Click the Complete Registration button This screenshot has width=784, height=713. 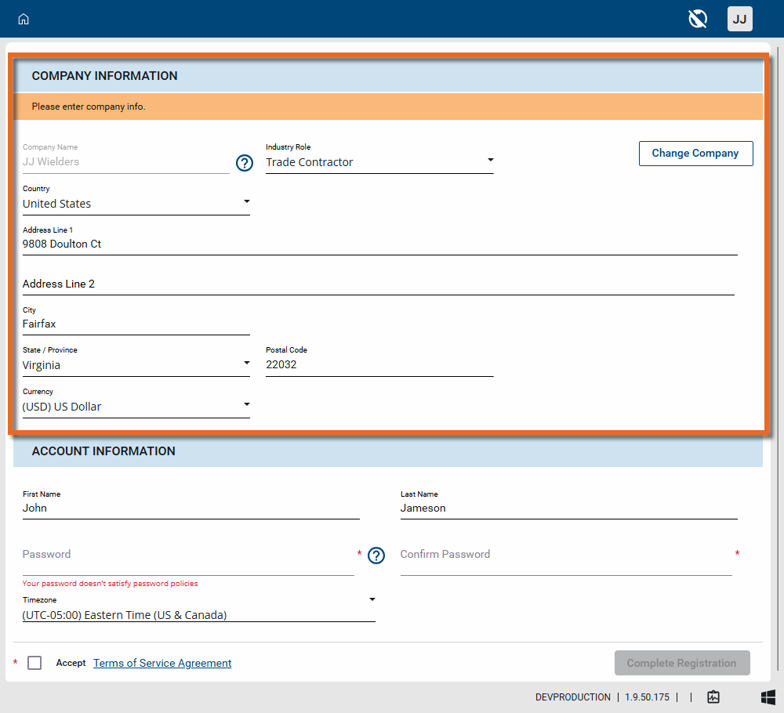pos(681,663)
